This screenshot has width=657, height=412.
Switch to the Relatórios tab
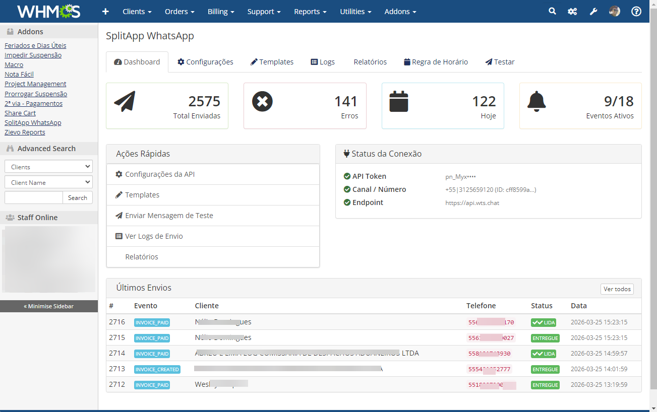pyautogui.click(x=370, y=62)
